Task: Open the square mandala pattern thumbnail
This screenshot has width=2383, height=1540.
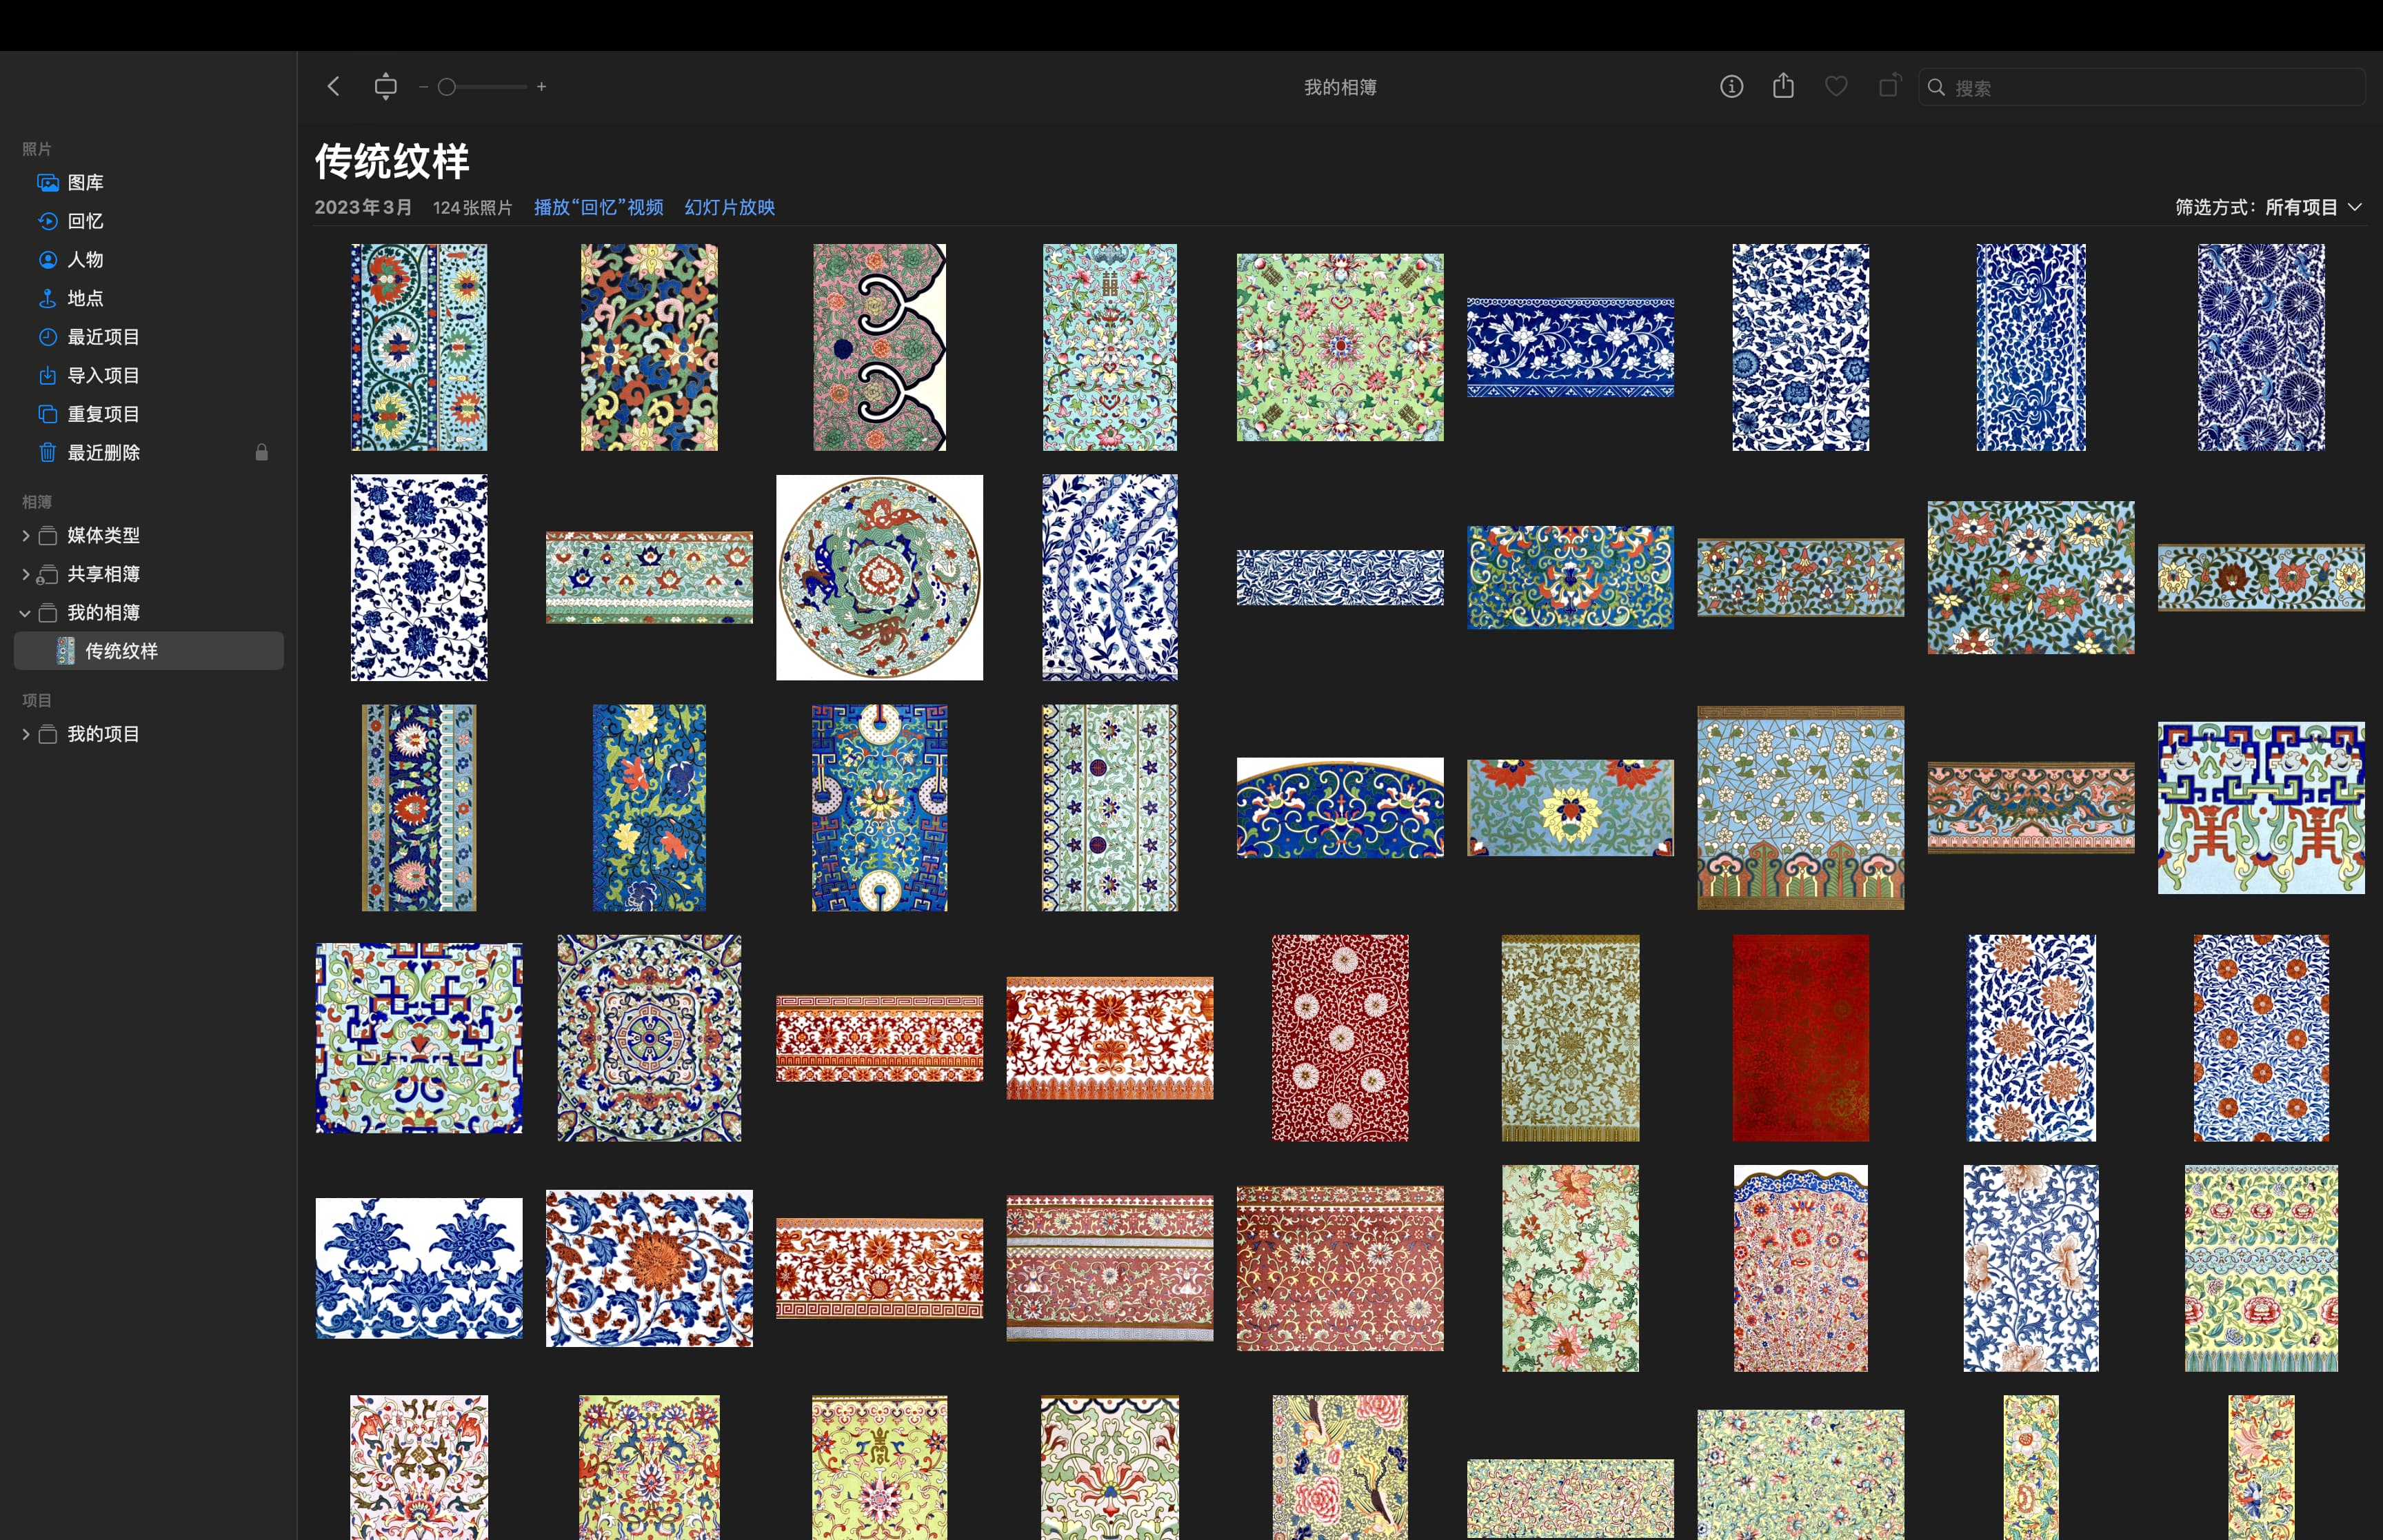Action: pos(649,1038)
